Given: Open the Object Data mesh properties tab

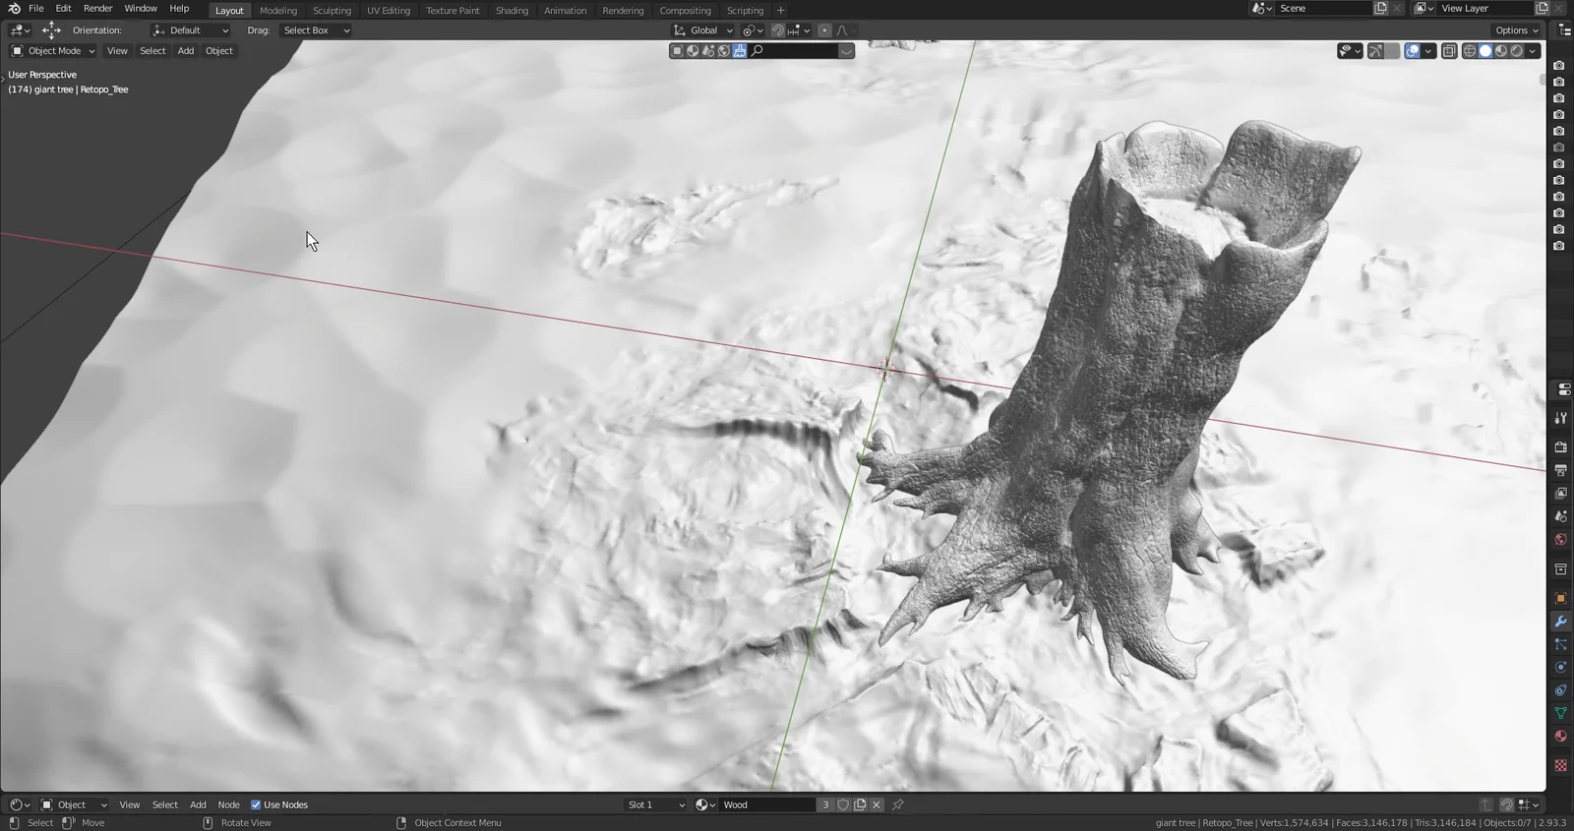Looking at the screenshot, I should [1560, 713].
